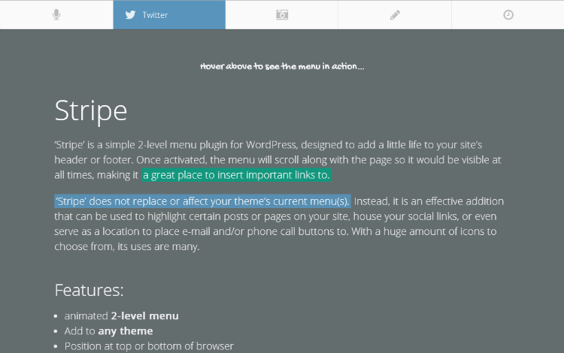Click the clock icon in the top menu
Image resolution: width=564 pixels, height=353 pixels.
508,14
